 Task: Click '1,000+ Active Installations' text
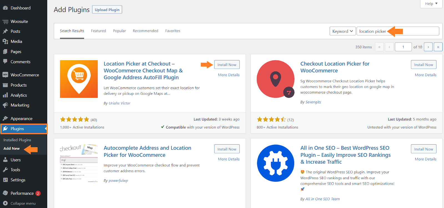(82, 127)
